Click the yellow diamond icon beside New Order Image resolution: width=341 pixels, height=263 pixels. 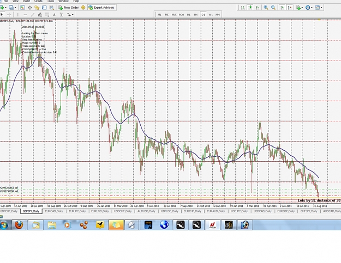coord(83,8)
